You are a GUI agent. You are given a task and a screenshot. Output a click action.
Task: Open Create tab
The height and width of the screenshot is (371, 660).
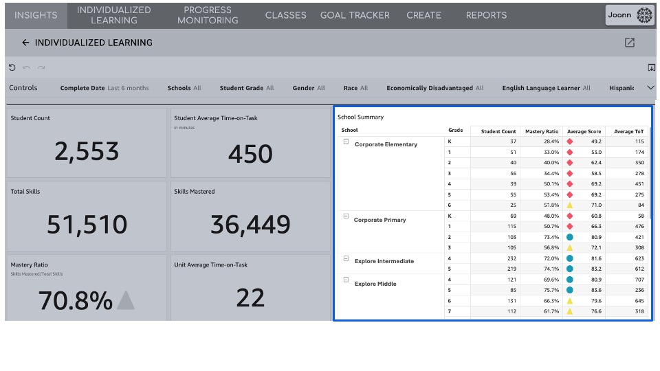click(x=424, y=16)
